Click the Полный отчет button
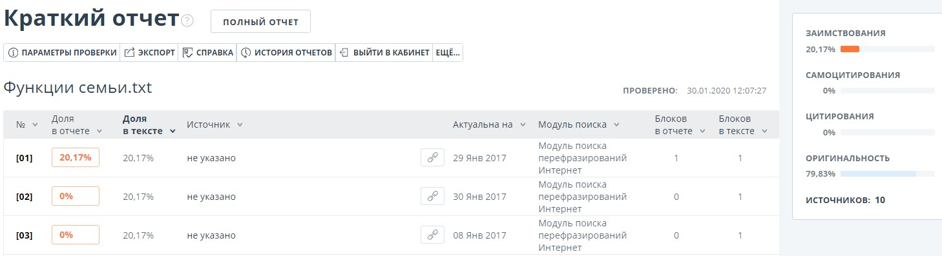The height and width of the screenshot is (256, 942). [x=260, y=21]
